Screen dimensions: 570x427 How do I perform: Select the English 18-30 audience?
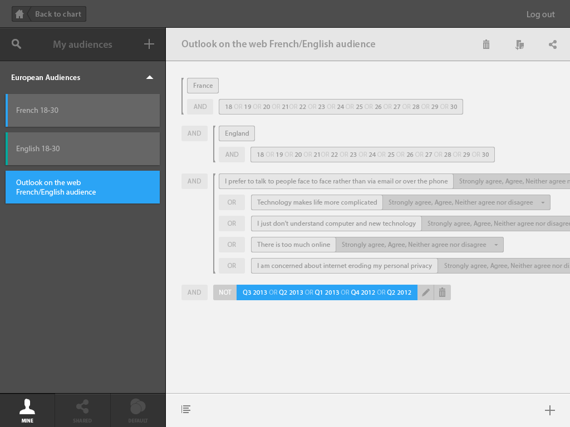pyautogui.click(x=82, y=149)
